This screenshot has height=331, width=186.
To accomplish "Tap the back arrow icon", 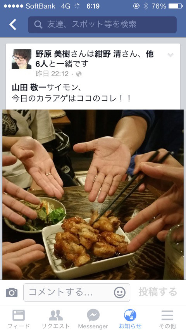I will click(x=13, y=24).
